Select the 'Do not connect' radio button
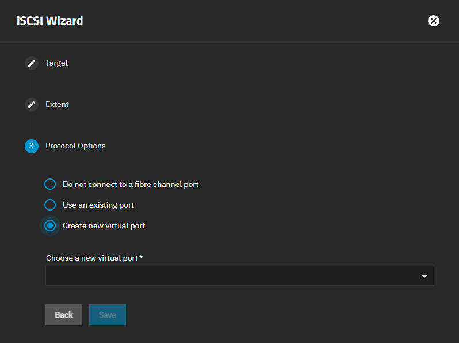The height and width of the screenshot is (343, 459). point(50,185)
